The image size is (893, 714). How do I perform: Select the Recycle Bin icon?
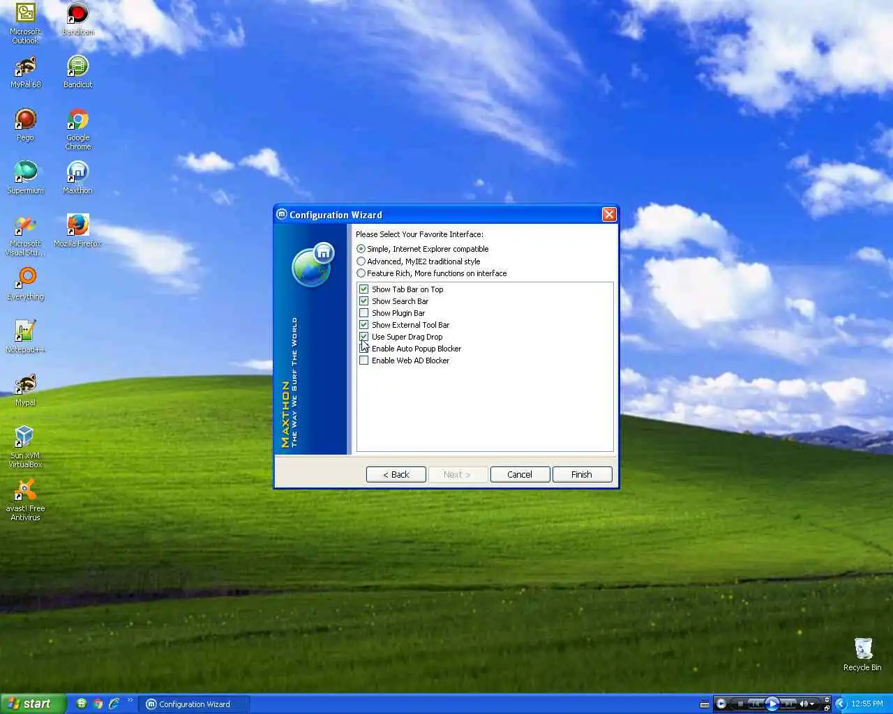click(x=862, y=654)
